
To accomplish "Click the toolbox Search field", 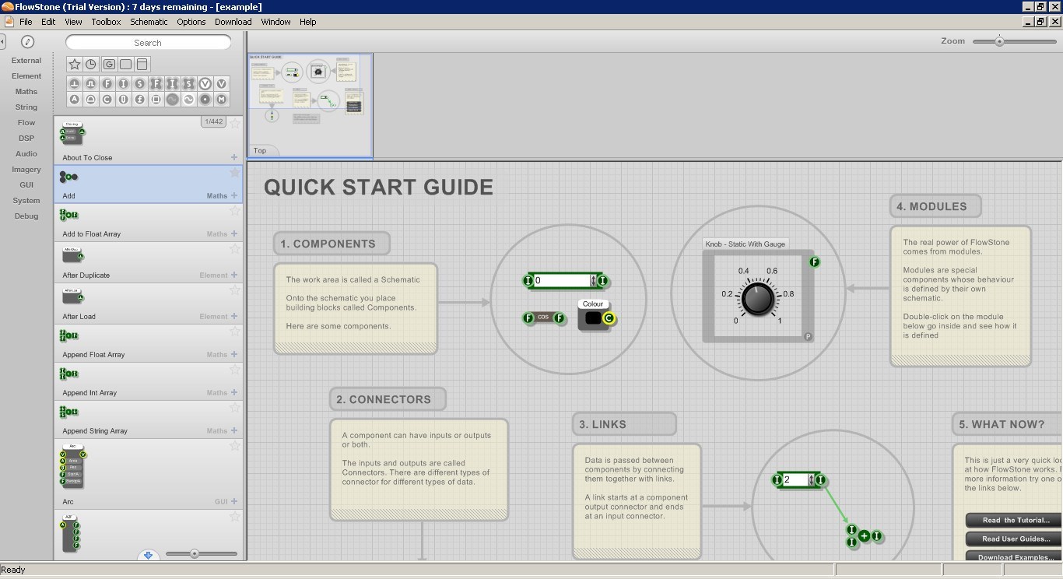I will pos(148,43).
